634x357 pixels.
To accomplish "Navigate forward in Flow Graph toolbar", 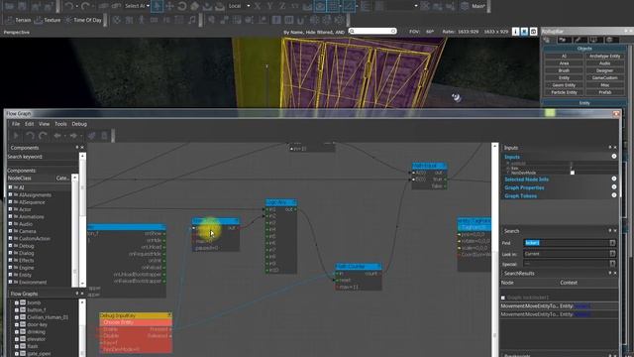I will (x=73, y=136).
